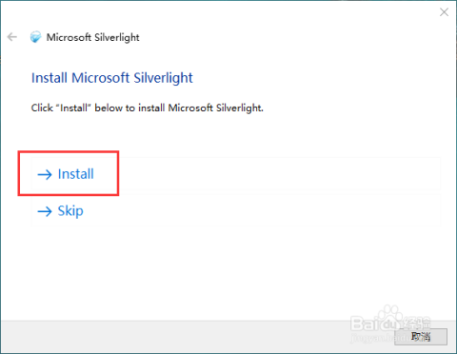
Task: Click the quoted word Install in the instructions
Action: (x=73, y=108)
